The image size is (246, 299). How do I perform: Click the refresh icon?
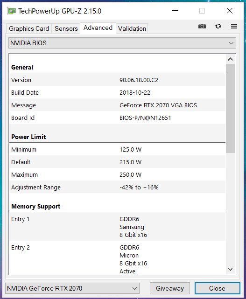[218, 26]
